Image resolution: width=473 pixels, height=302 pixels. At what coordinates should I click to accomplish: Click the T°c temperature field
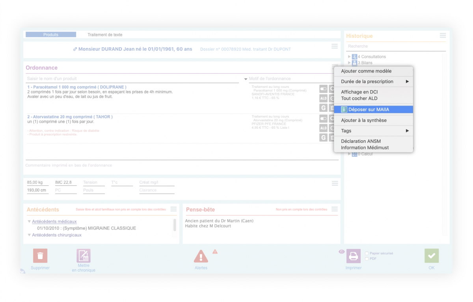pos(121,183)
